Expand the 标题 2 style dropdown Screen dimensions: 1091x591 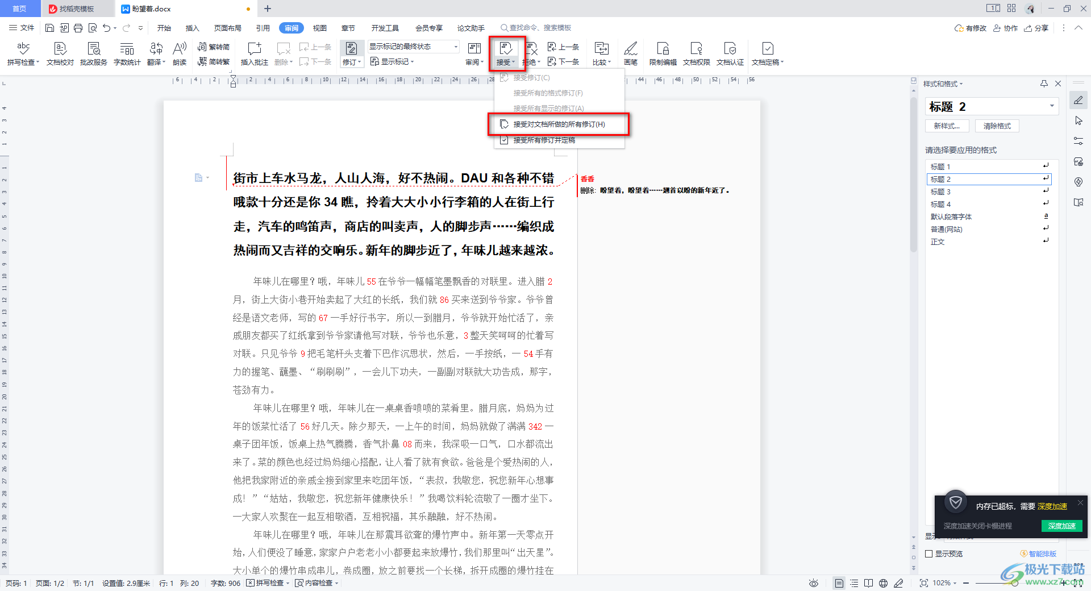pos(1051,106)
